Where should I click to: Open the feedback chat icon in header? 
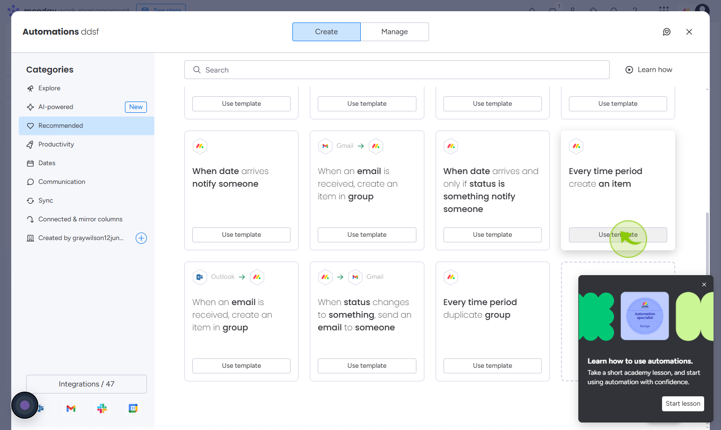click(x=667, y=32)
